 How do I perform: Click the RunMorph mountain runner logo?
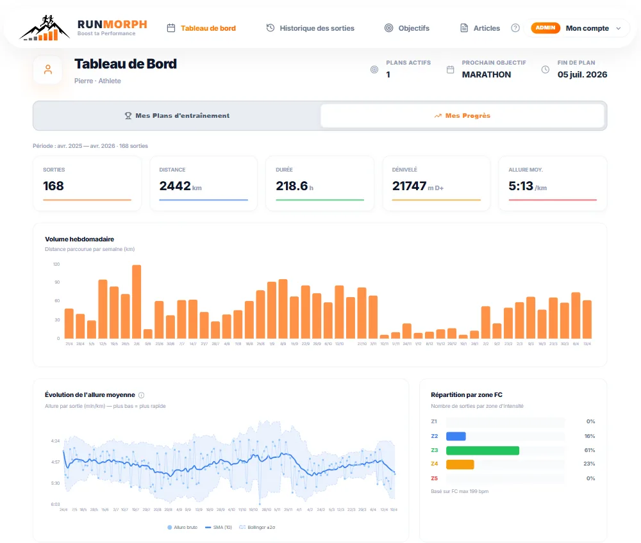click(42, 28)
